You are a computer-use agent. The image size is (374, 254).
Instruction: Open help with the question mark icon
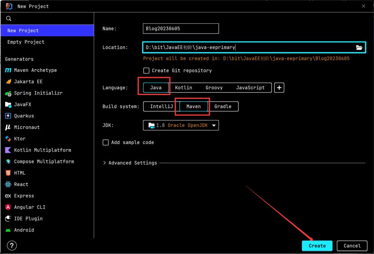[x=12, y=246]
